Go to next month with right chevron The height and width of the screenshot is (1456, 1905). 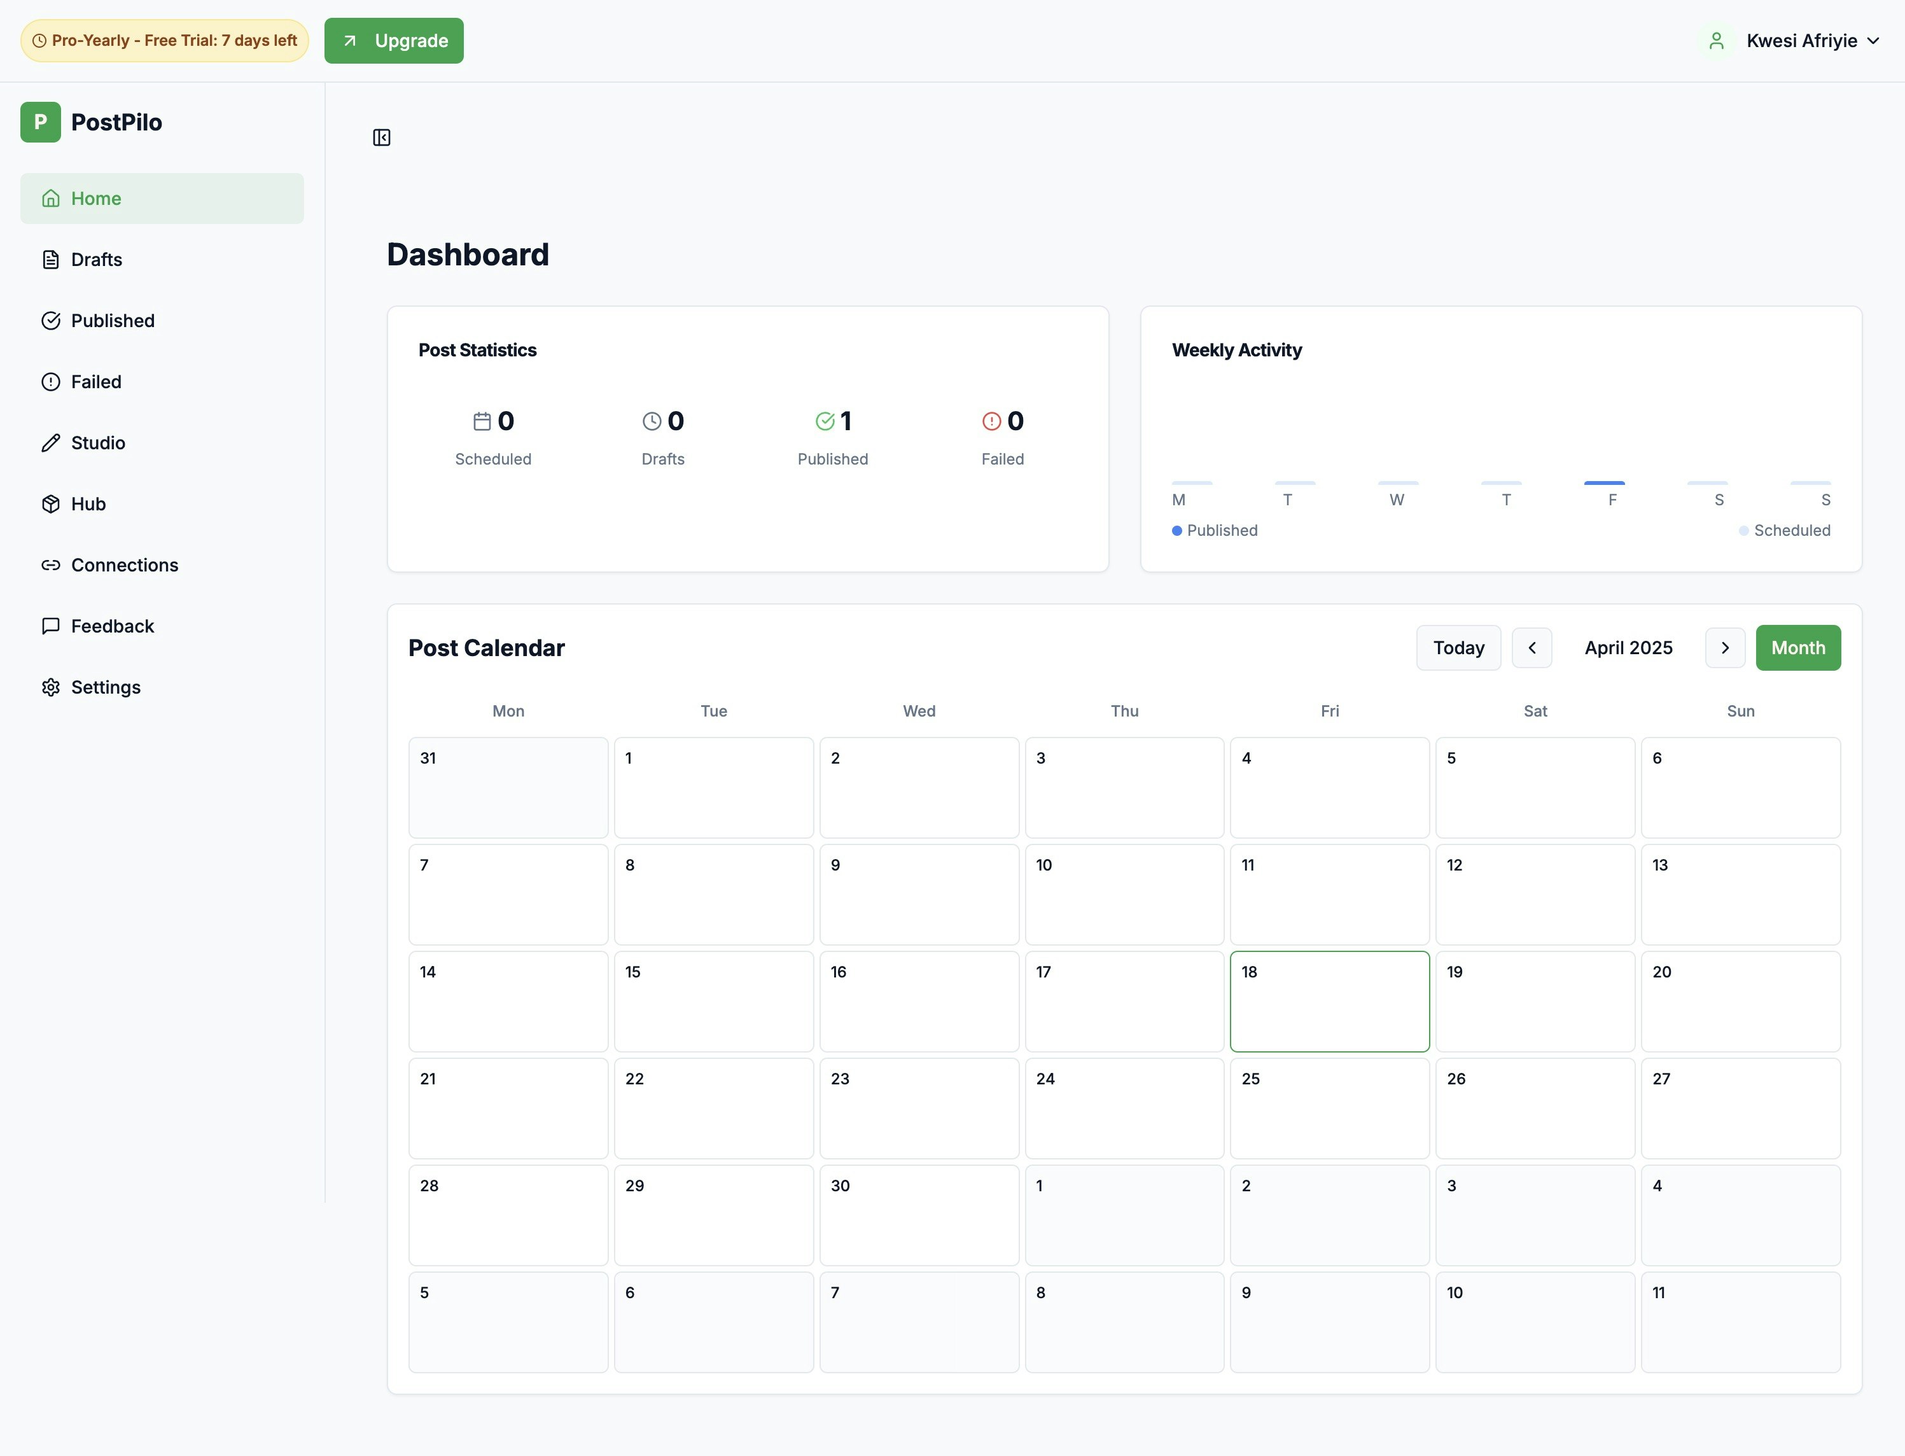click(x=1725, y=647)
